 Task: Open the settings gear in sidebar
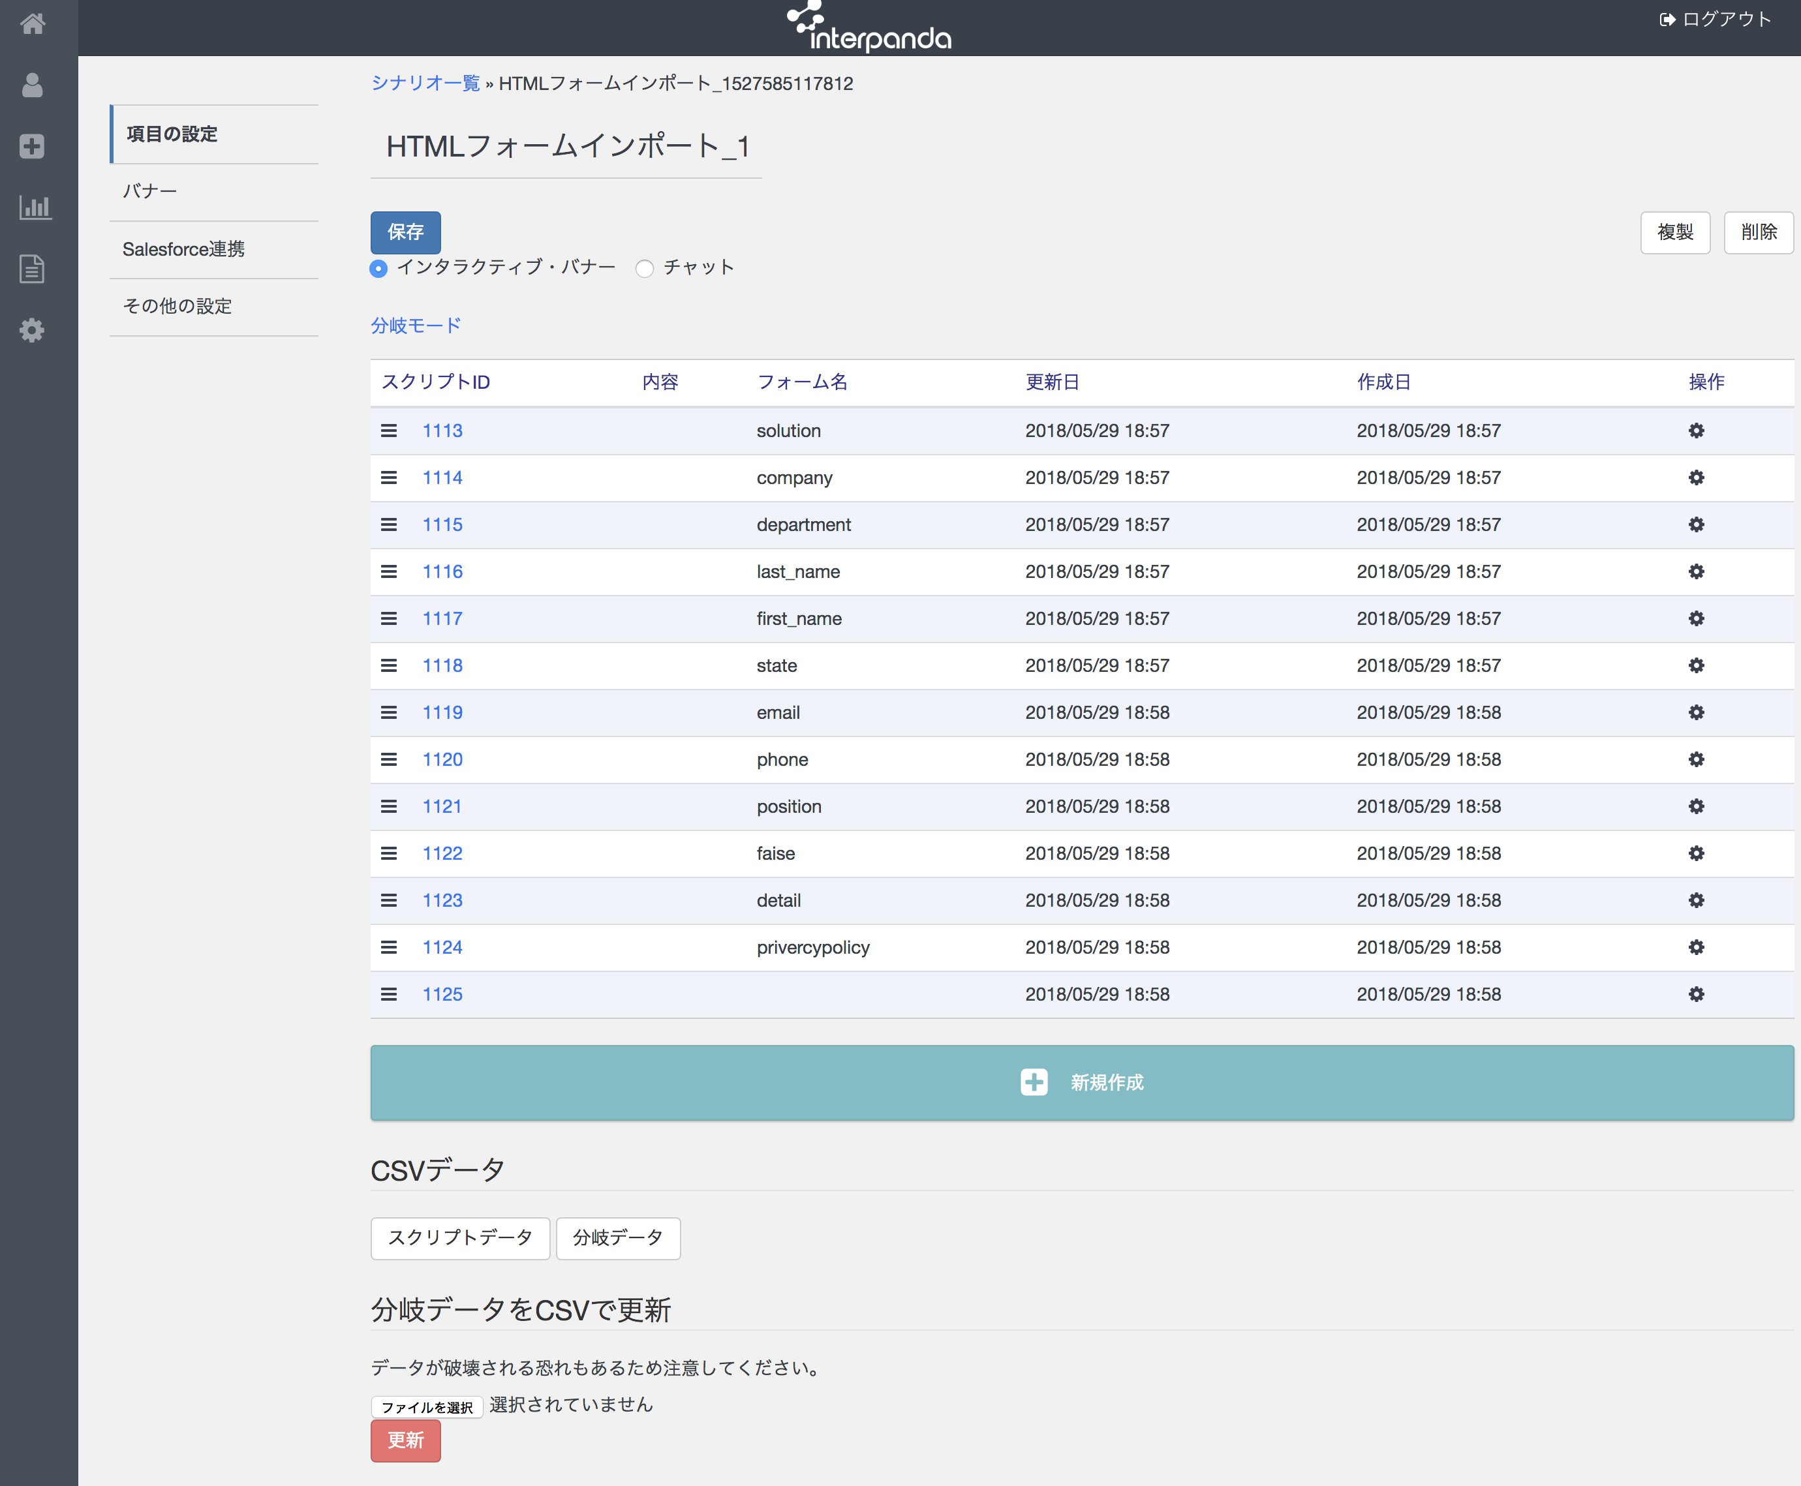pos(33,331)
